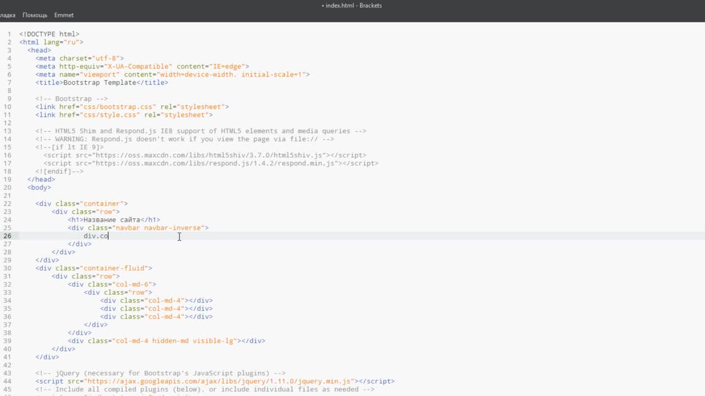Viewport: 705px width, 396px height.
Task: Click the closing </div> on line 27
Action: pyautogui.click(x=80, y=244)
